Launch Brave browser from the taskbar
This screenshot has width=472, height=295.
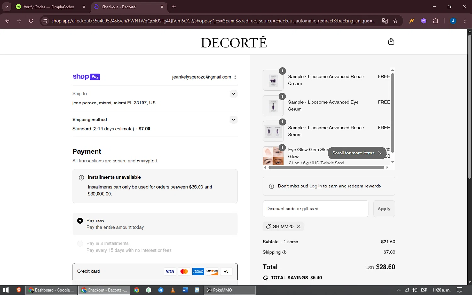19,290
